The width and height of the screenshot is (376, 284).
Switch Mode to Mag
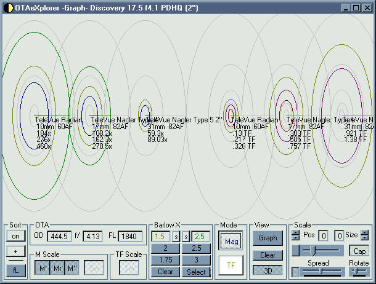231,241
